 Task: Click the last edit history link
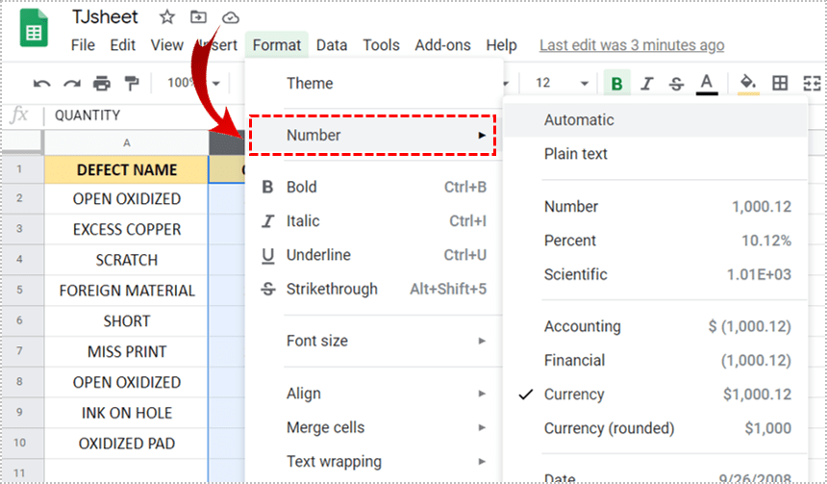[632, 45]
